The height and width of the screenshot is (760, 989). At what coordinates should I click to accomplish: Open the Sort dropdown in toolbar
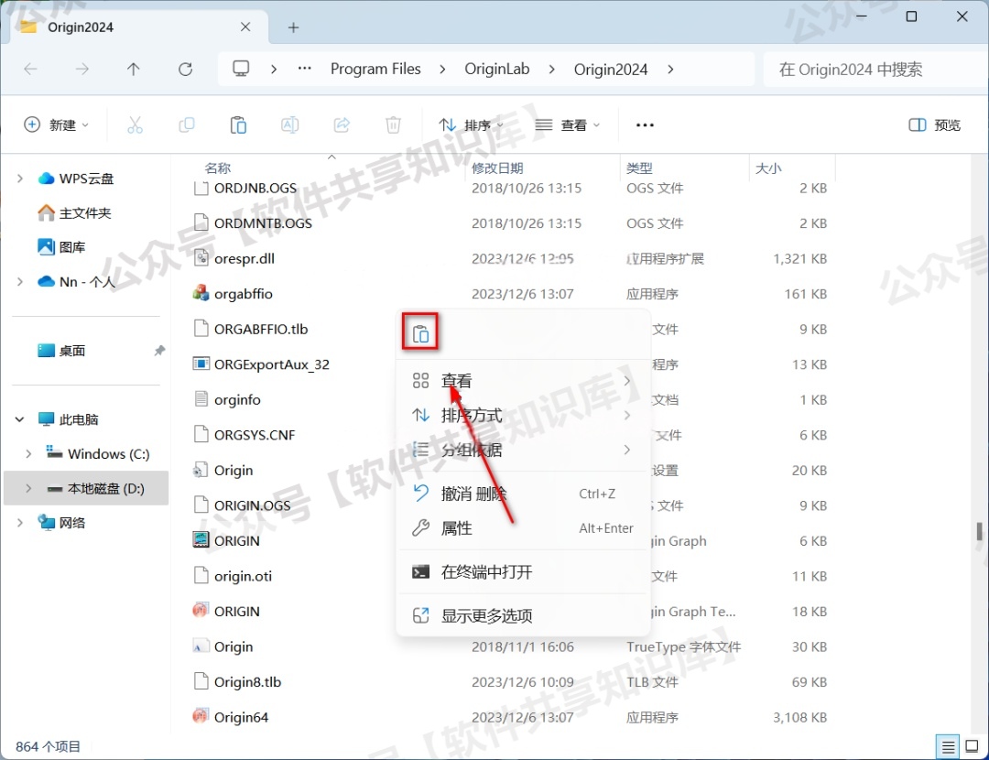(x=471, y=125)
